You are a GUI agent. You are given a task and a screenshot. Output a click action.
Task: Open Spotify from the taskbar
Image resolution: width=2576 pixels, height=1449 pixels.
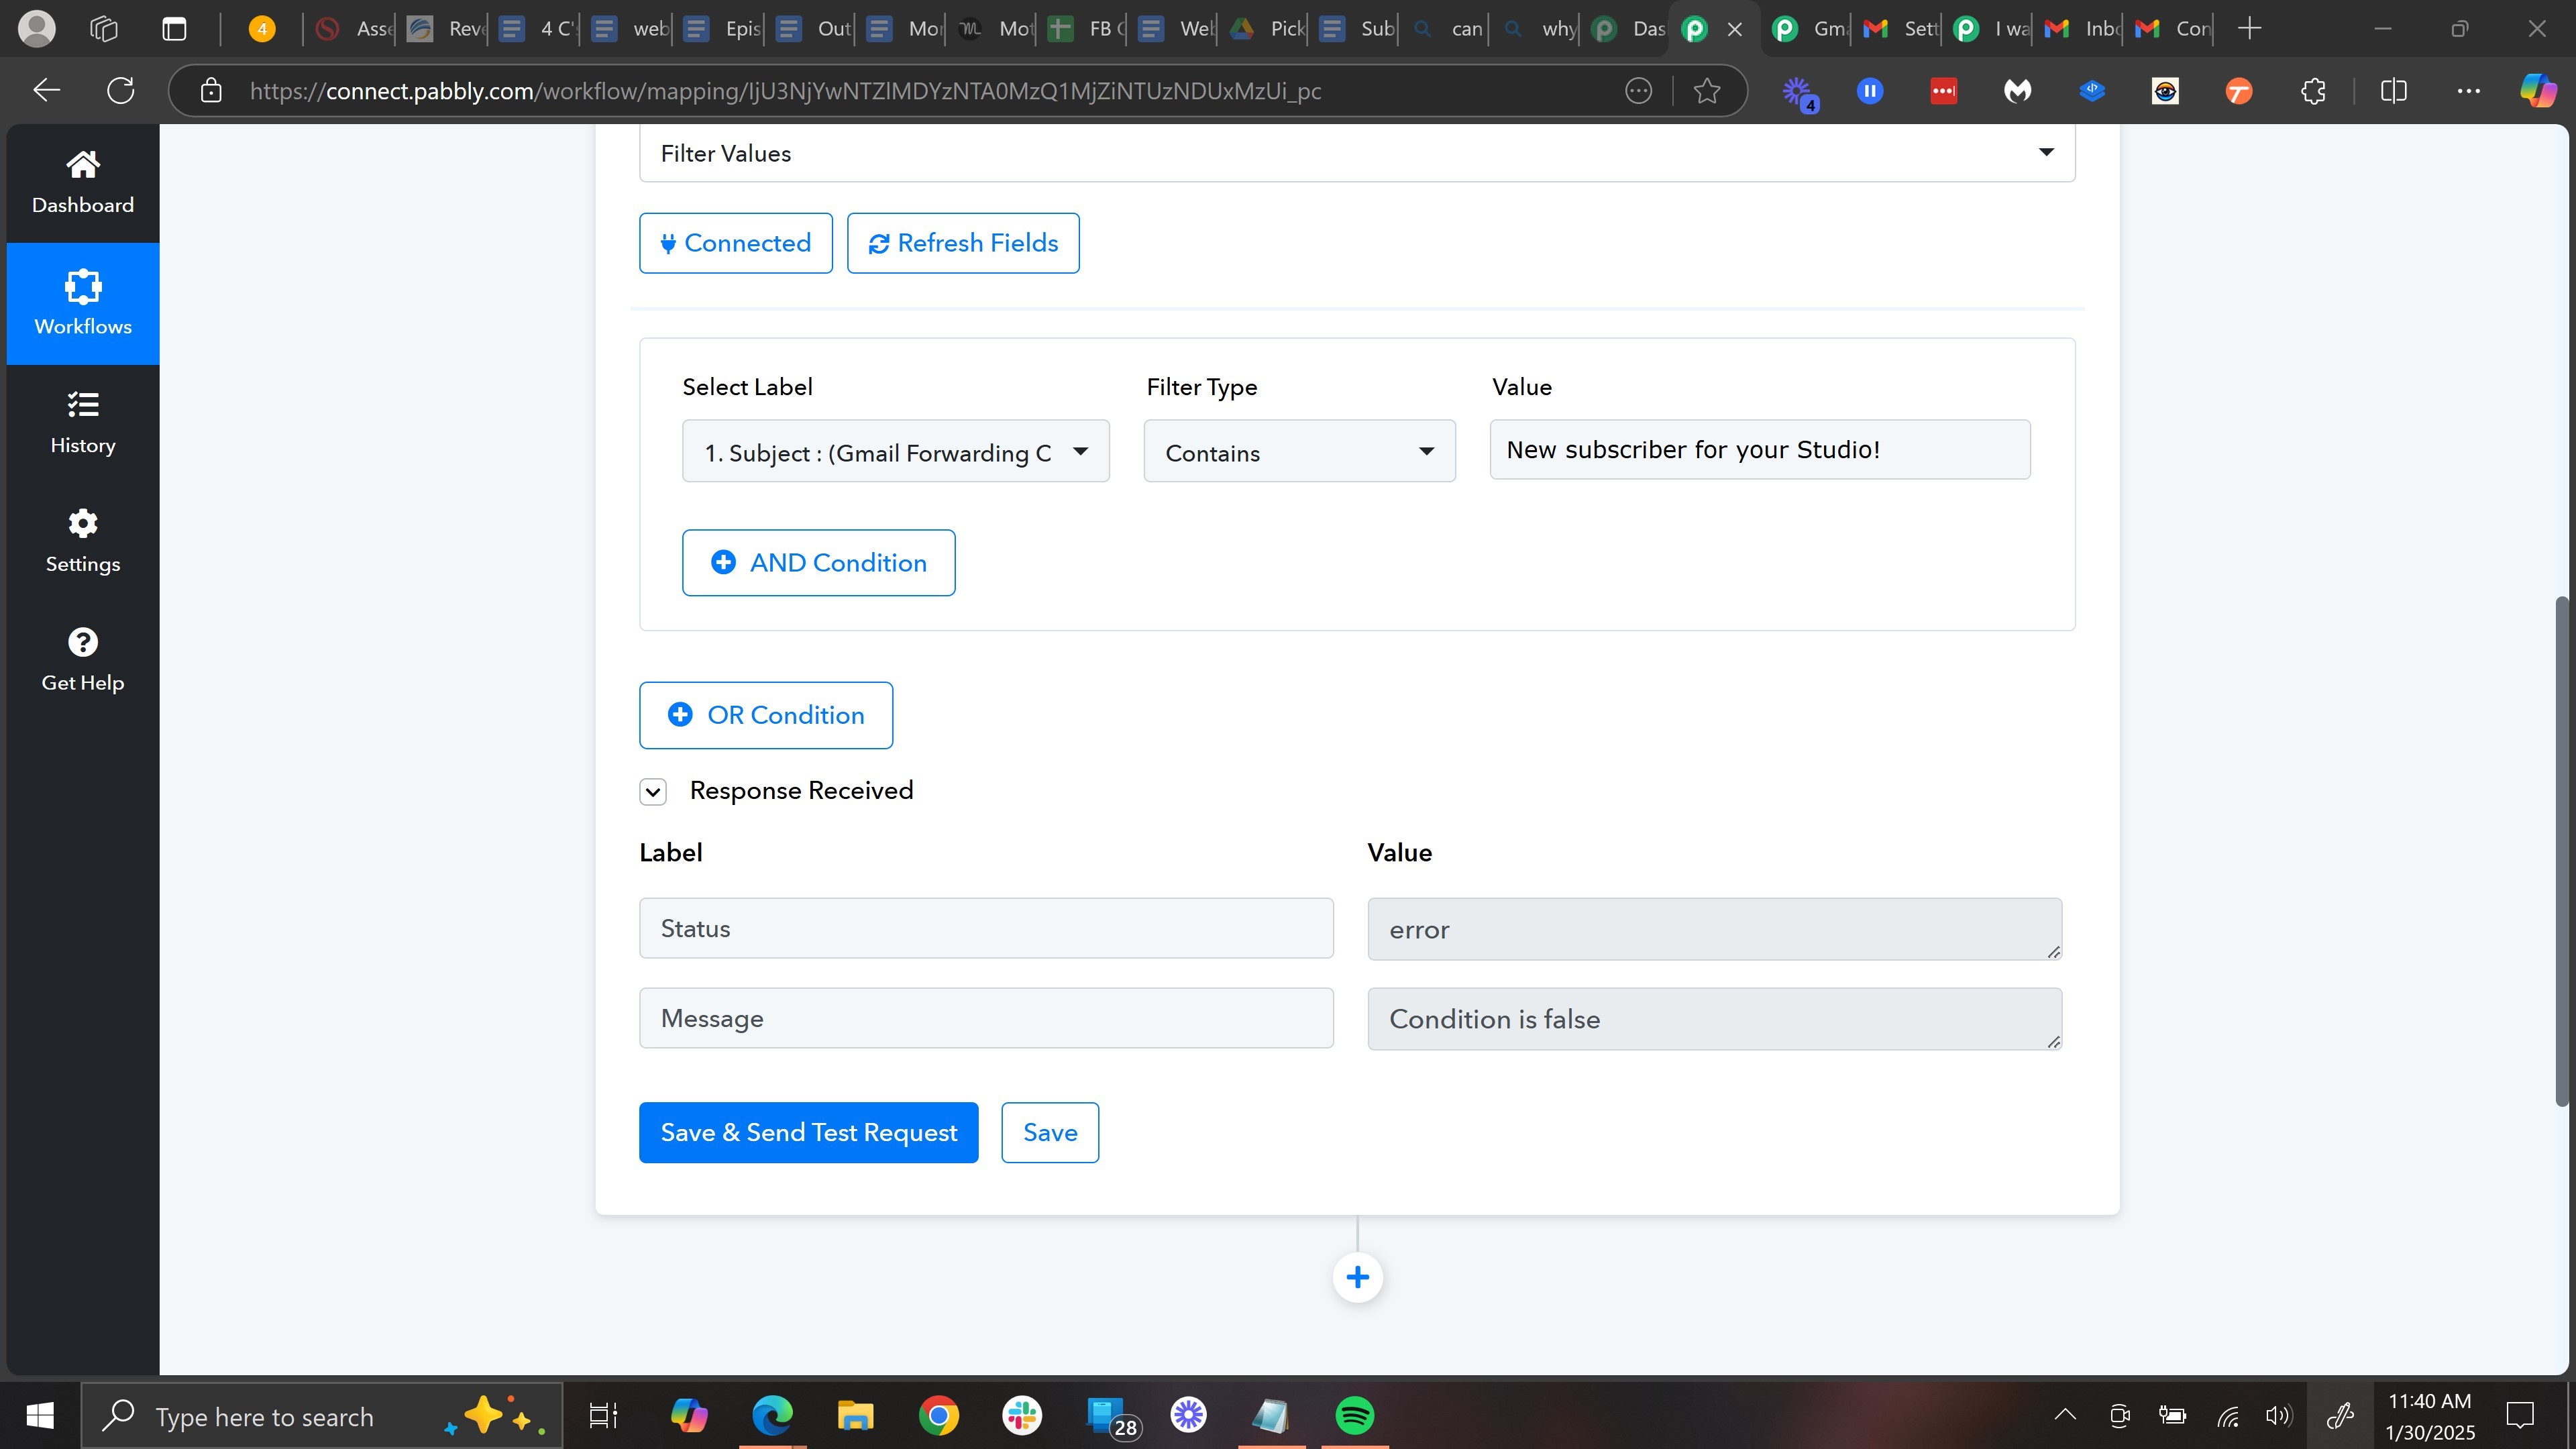tap(1355, 1416)
